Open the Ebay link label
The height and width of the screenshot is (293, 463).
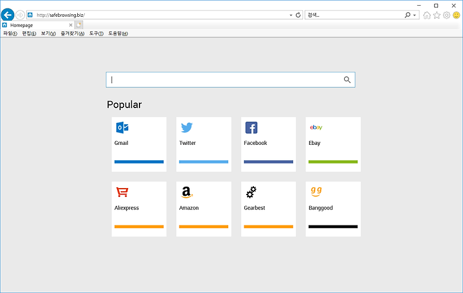[314, 143]
